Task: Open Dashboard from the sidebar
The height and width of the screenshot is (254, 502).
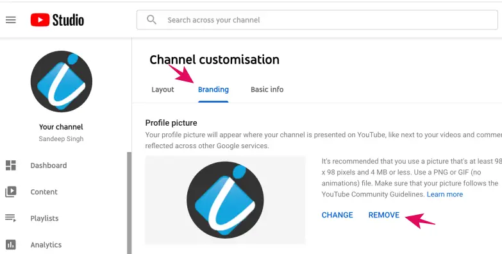Action: [x=49, y=165]
